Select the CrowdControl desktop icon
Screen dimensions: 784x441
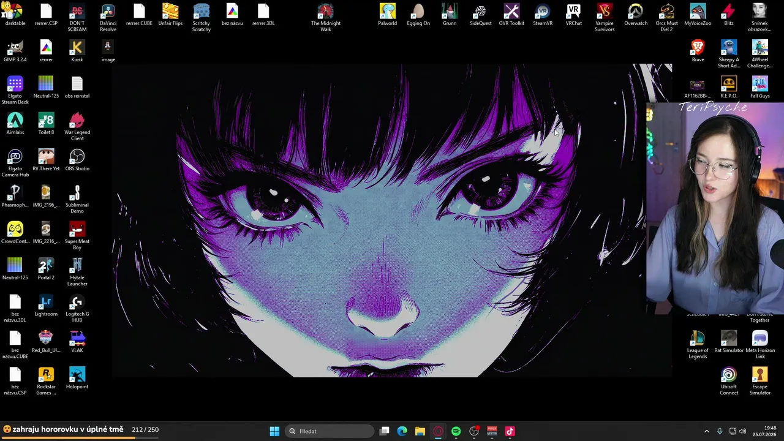tap(15, 233)
